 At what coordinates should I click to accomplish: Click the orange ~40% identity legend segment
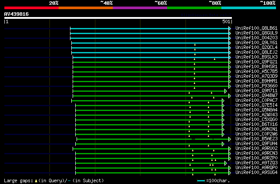tap(86, 8)
